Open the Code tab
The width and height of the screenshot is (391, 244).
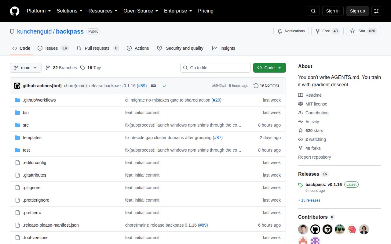point(21,48)
